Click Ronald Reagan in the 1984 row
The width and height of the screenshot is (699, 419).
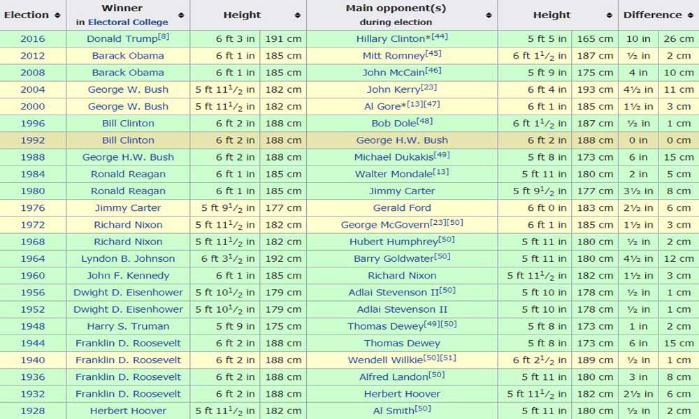point(128,174)
